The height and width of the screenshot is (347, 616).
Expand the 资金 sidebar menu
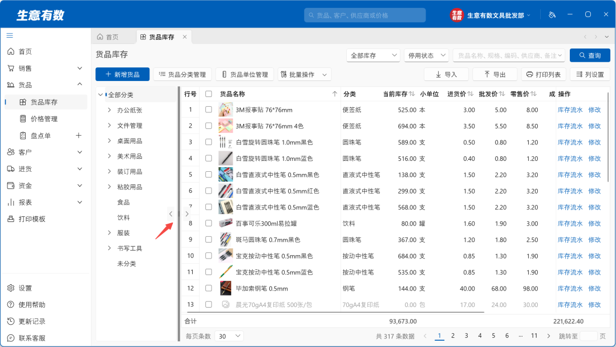tap(80, 185)
